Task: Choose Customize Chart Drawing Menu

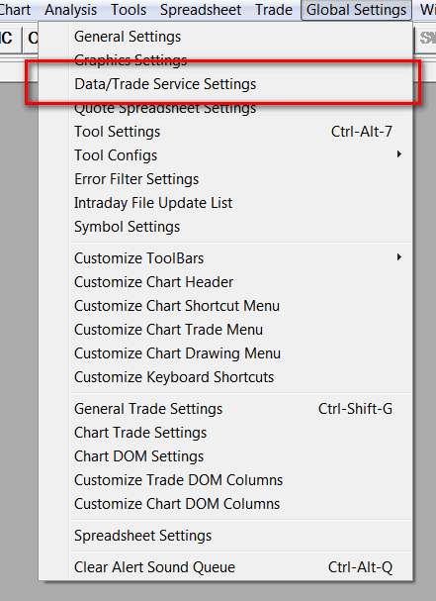Action: click(225, 353)
